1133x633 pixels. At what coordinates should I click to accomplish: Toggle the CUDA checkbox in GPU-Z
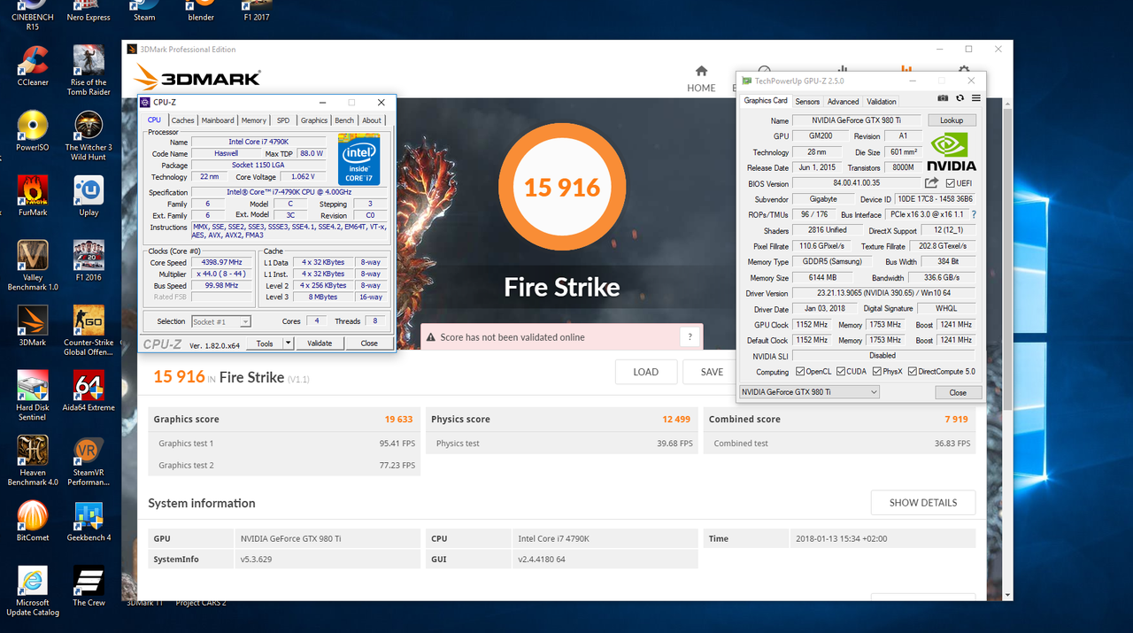(841, 372)
